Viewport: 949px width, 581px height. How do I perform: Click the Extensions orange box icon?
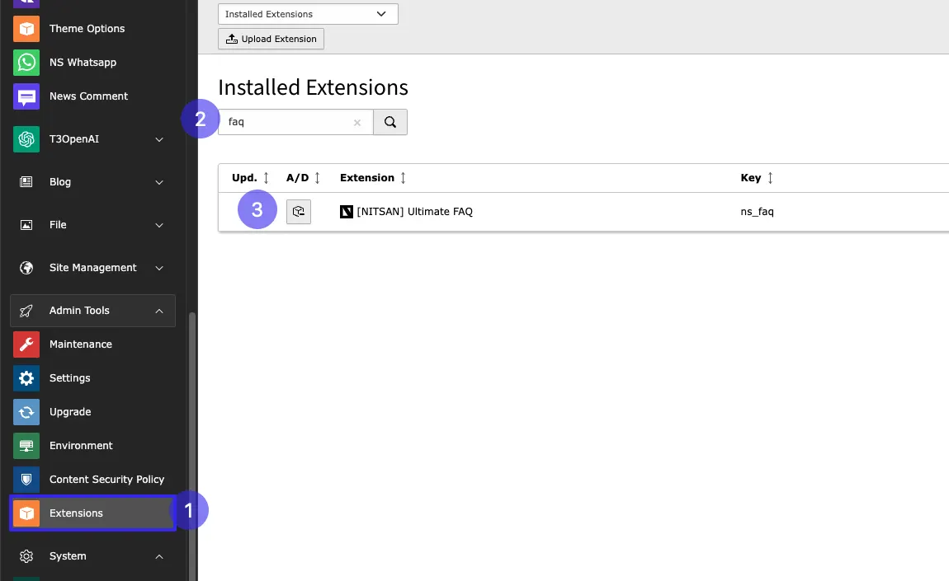tap(26, 513)
